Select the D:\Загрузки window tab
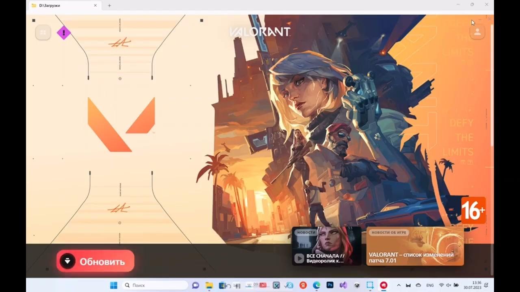 (x=65, y=5)
